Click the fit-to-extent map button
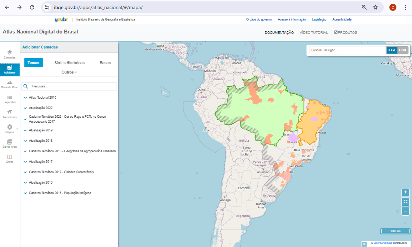412x247 pixels. pyautogui.click(x=406, y=202)
